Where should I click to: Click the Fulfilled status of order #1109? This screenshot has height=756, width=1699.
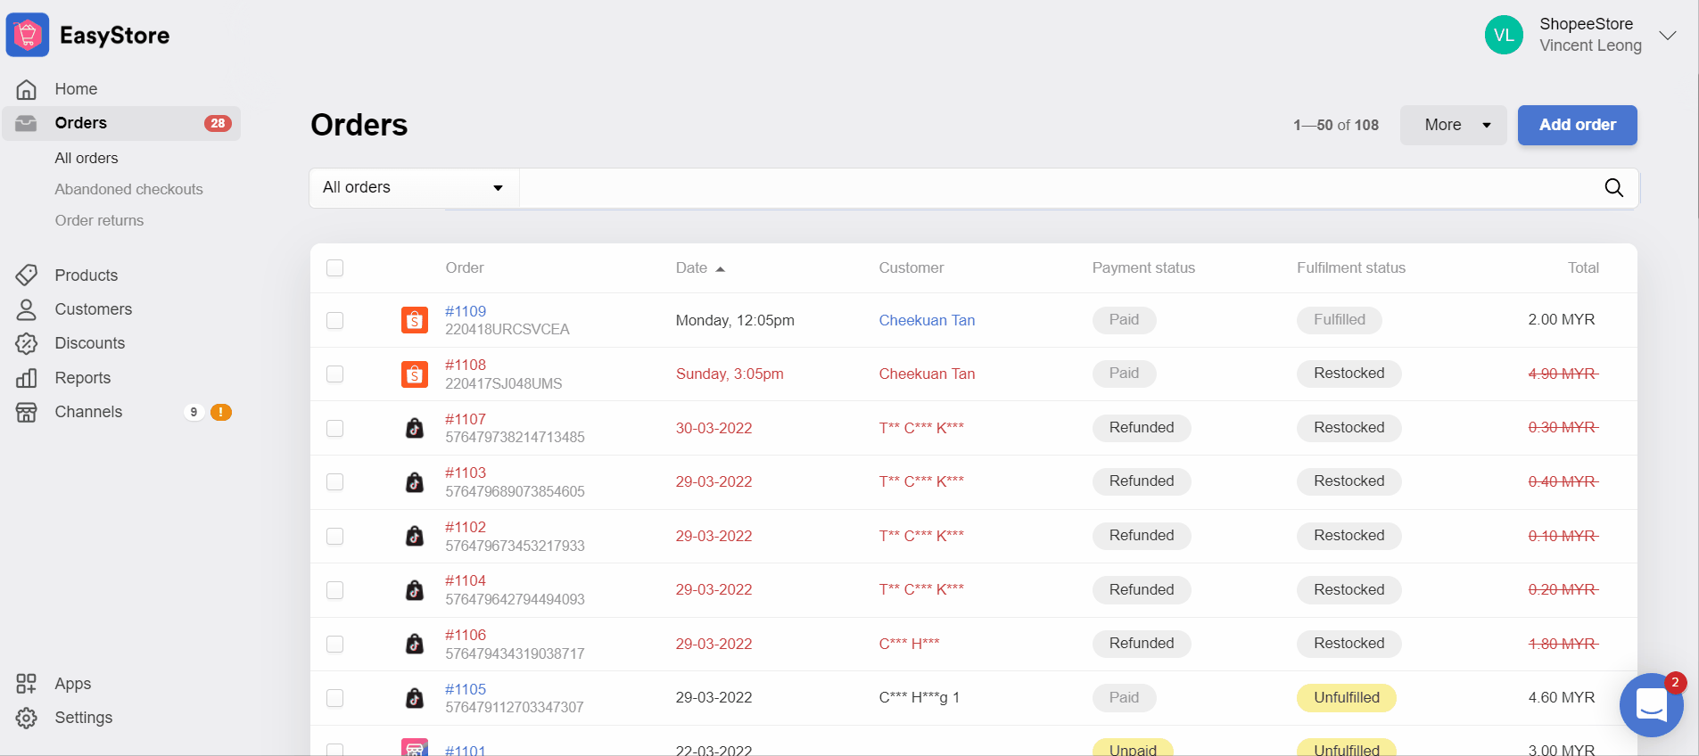point(1340,320)
